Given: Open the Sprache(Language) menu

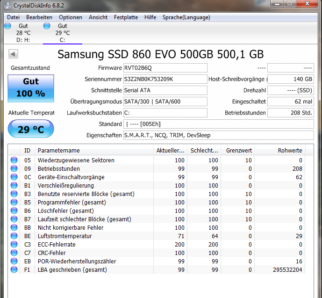Looking at the screenshot, I should tap(186, 17).
